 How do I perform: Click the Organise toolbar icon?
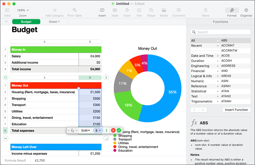coord(246,10)
